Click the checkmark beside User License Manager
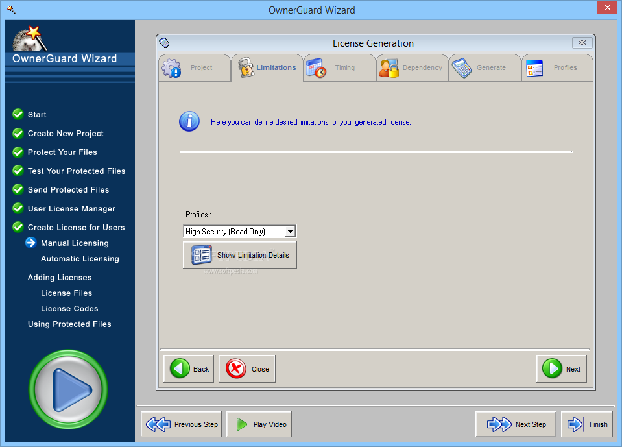 coord(18,208)
